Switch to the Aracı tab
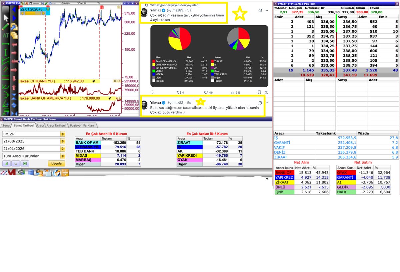The image size is (400, 272). (x=40, y=125)
